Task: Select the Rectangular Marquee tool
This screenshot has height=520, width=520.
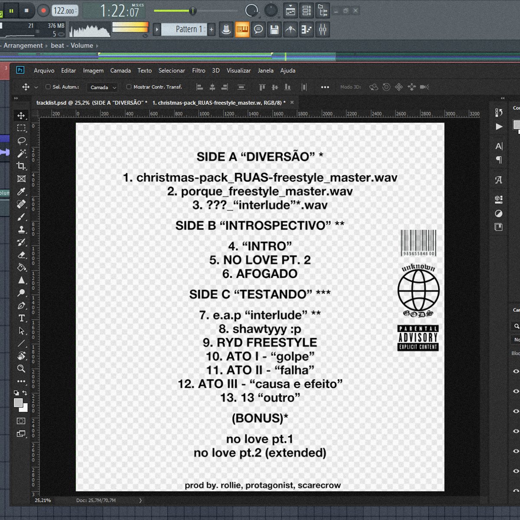Action: coord(21,128)
